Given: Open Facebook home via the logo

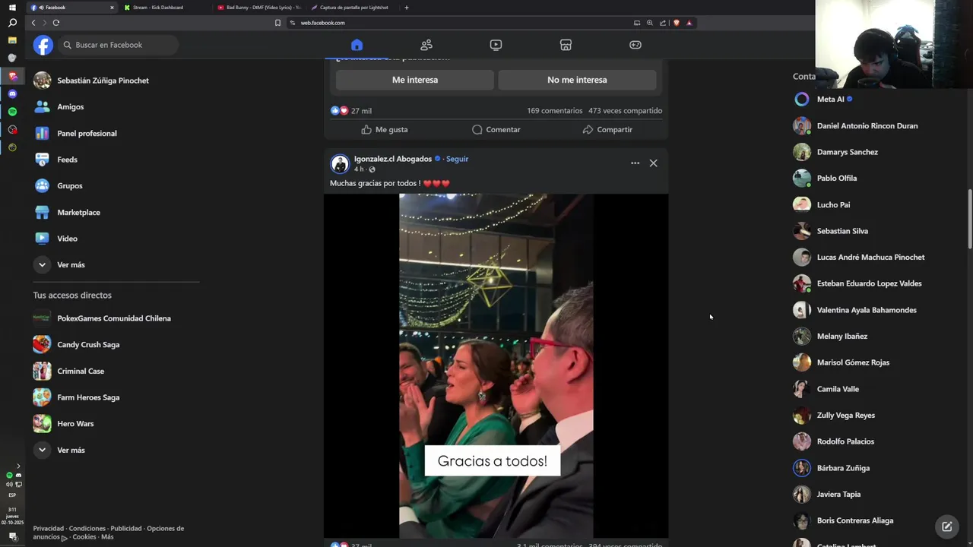Looking at the screenshot, I should 43,45.
